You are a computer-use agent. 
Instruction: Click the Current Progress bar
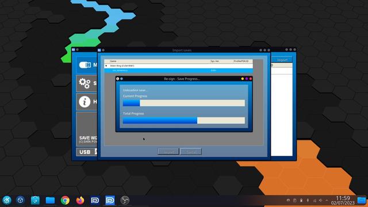point(184,103)
